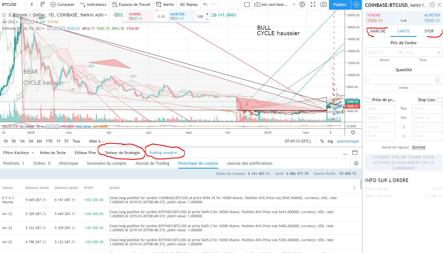Screen dimensions: 443x253
Task: Toggle the log scale option
Action: (330, 141)
